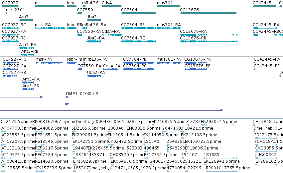Select transcript CG7504-RB
The width and height of the screenshot is (283, 173).
click(x=133, y=25)
